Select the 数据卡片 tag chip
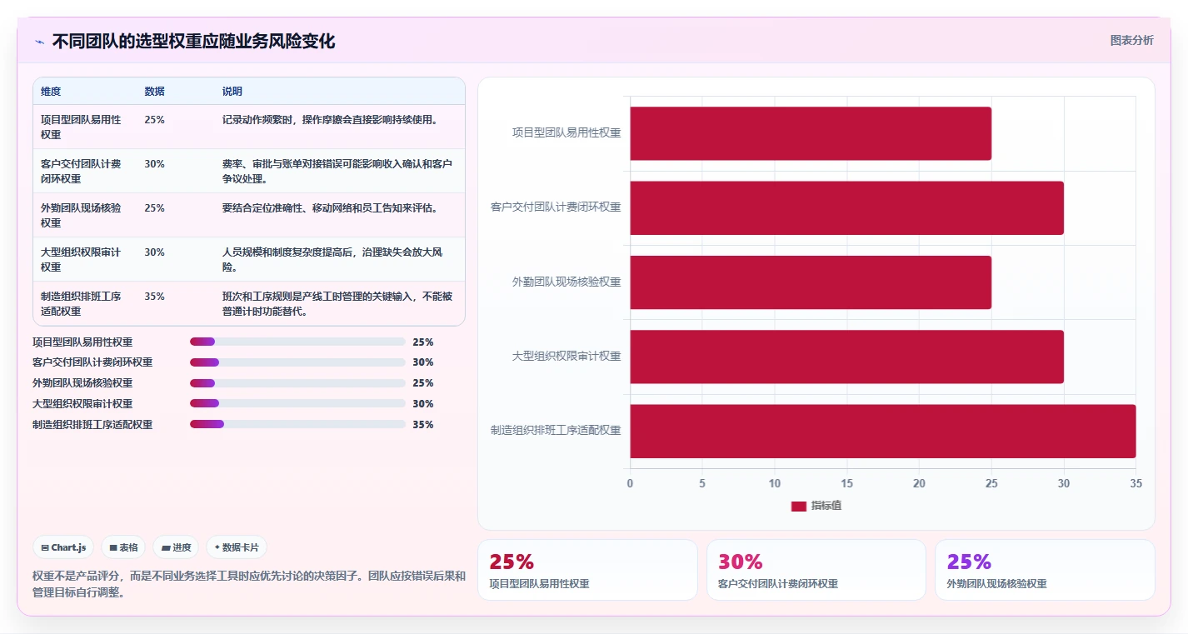This screenshot has height=634, width=1188. pos(237,547)
